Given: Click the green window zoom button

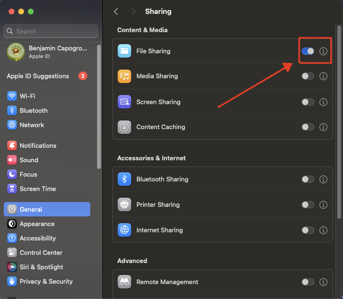Looking at the screenshot, I should (31, 12).
